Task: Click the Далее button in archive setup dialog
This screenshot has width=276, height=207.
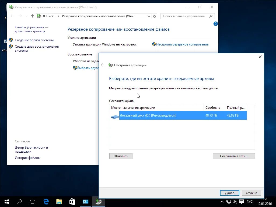Action: tap(229, 193)
